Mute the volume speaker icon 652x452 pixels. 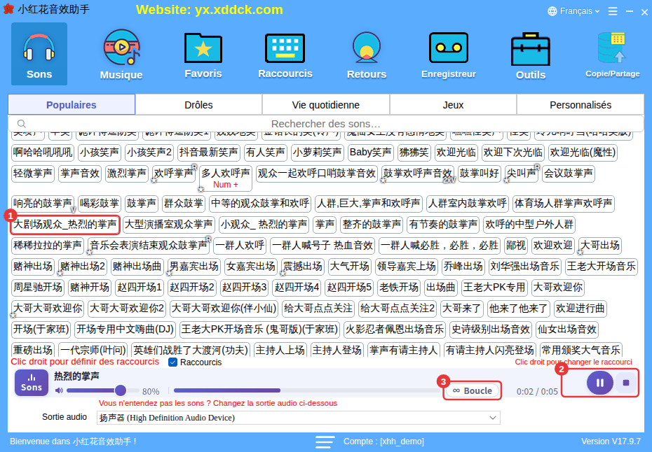point(60,390)
